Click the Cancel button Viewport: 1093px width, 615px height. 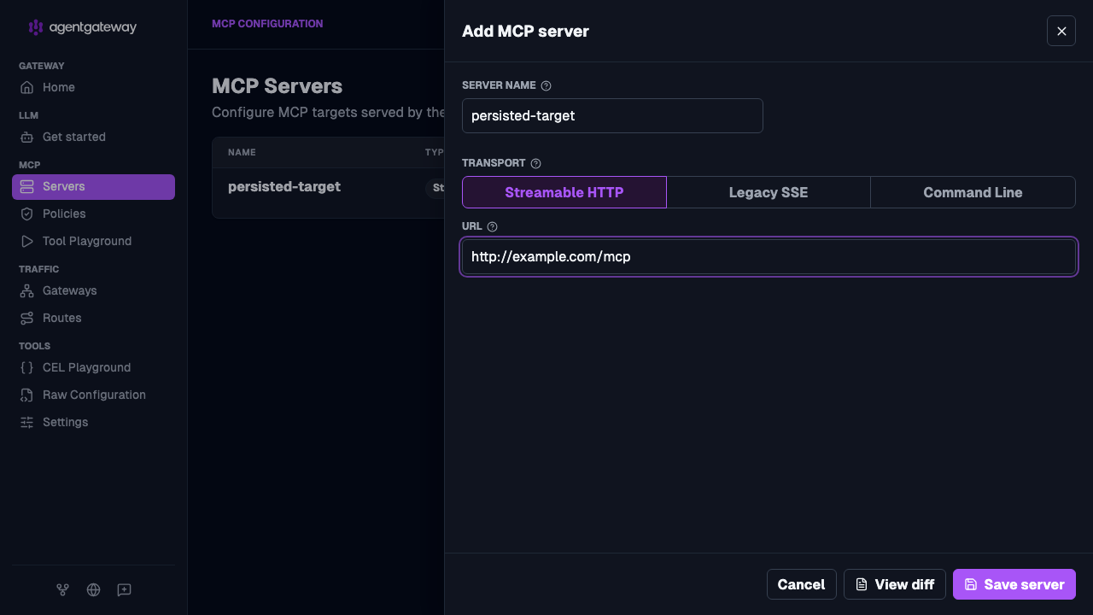click(801, 584)
